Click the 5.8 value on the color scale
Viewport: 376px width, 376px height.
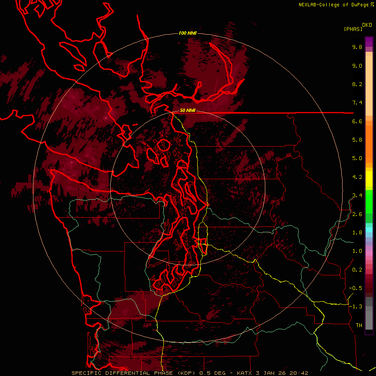357,140
